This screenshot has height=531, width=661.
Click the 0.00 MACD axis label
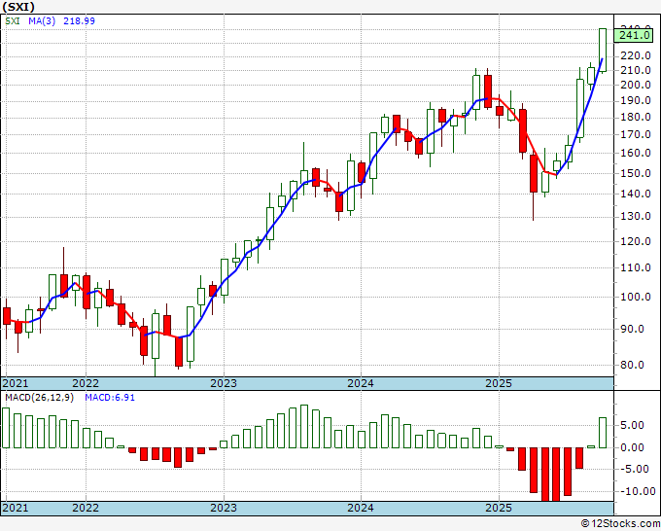tap(633, 447)
